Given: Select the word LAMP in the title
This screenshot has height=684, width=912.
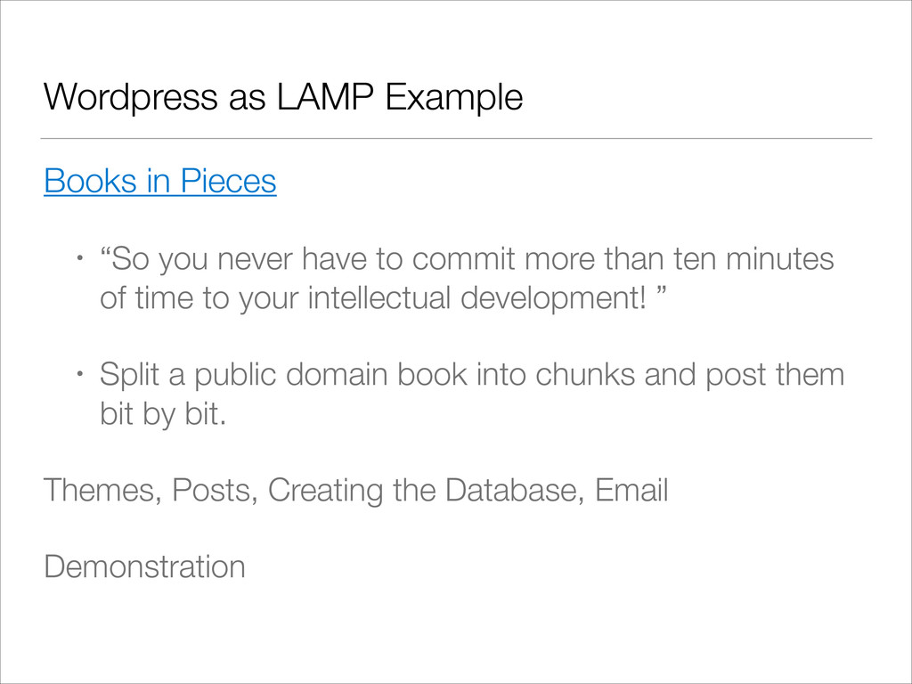Looking at the screenshot, I should [x=324, y=96].
